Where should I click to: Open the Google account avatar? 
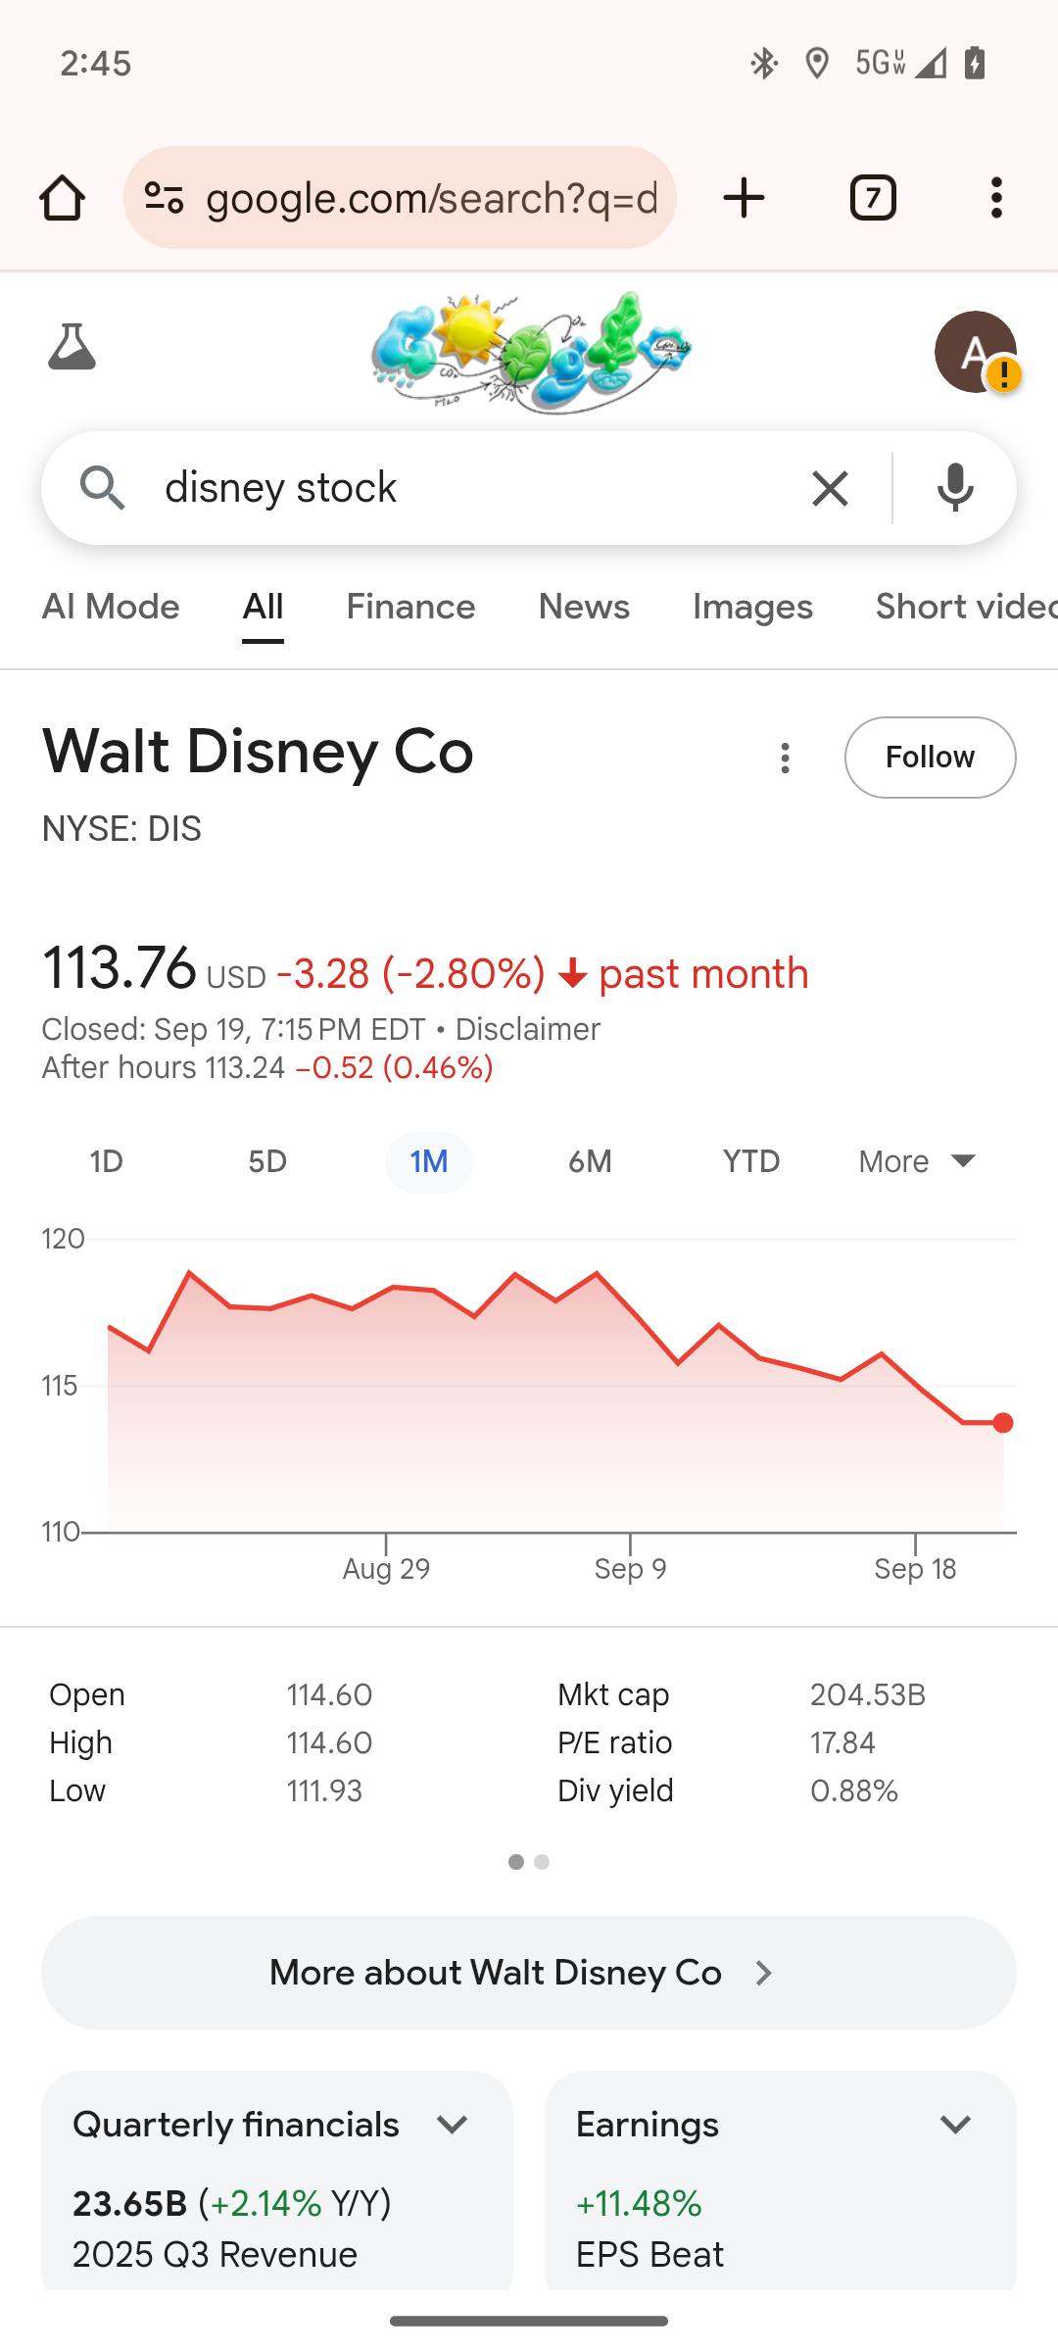pos(975,352)
